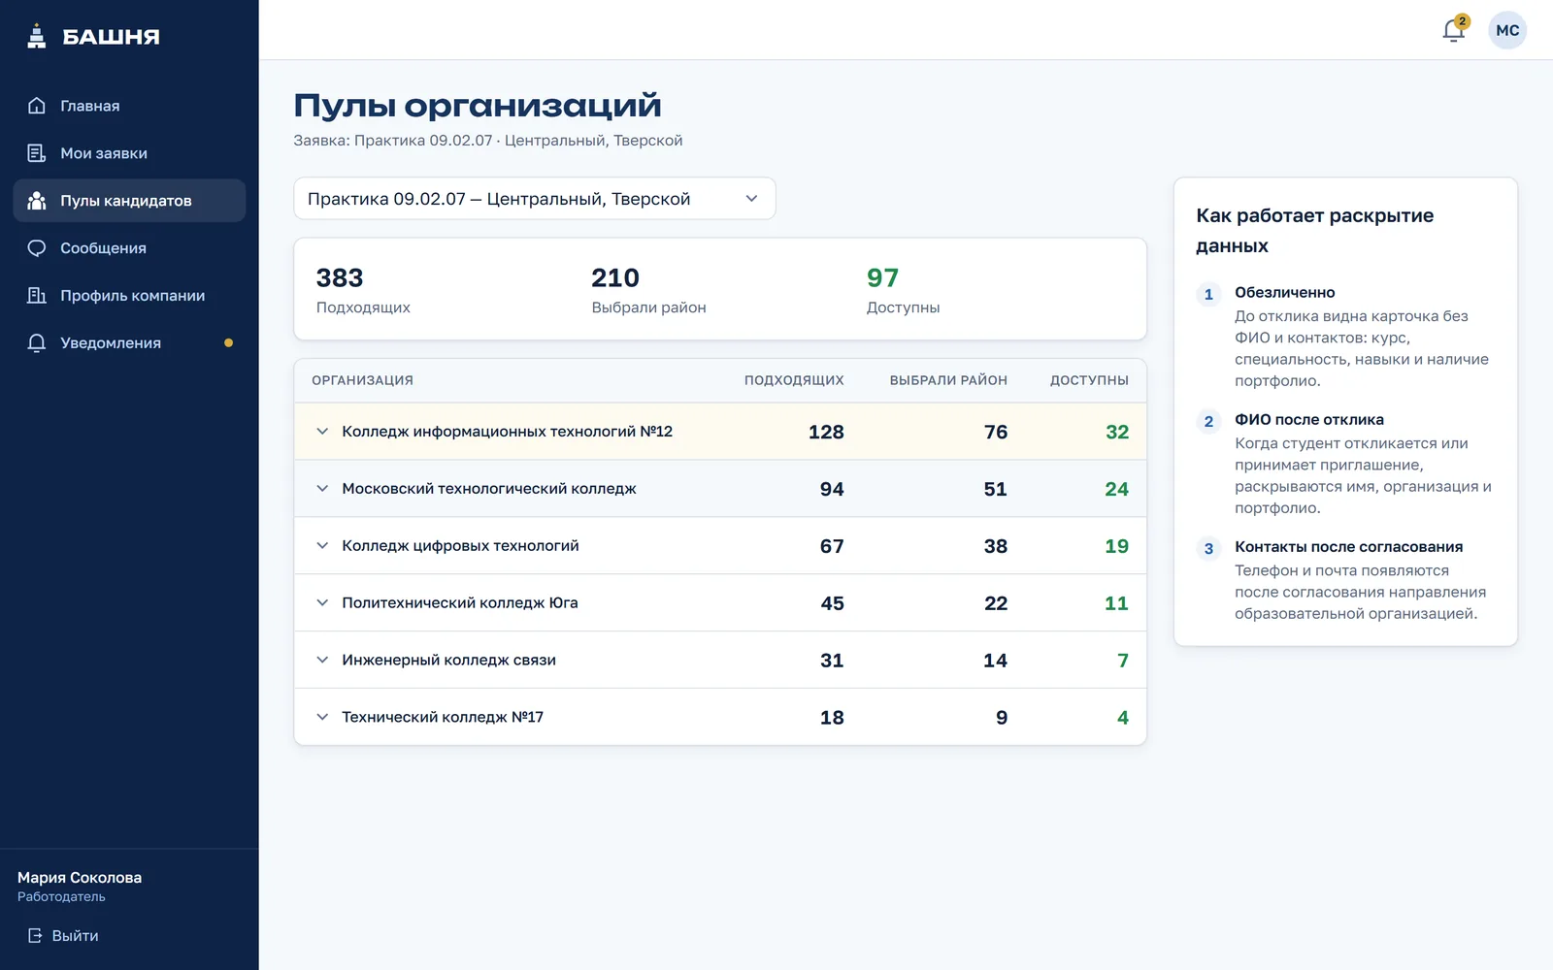Click the people icon beside Пулы кандидатов
This screenshot has width=1553, height=970.
tap(37, 201)
